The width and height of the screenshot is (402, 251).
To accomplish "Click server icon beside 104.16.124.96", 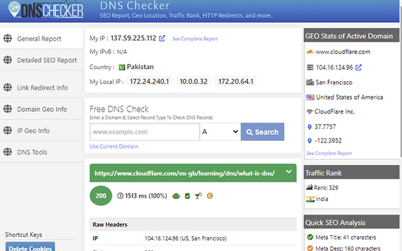I will click(310, 67).
